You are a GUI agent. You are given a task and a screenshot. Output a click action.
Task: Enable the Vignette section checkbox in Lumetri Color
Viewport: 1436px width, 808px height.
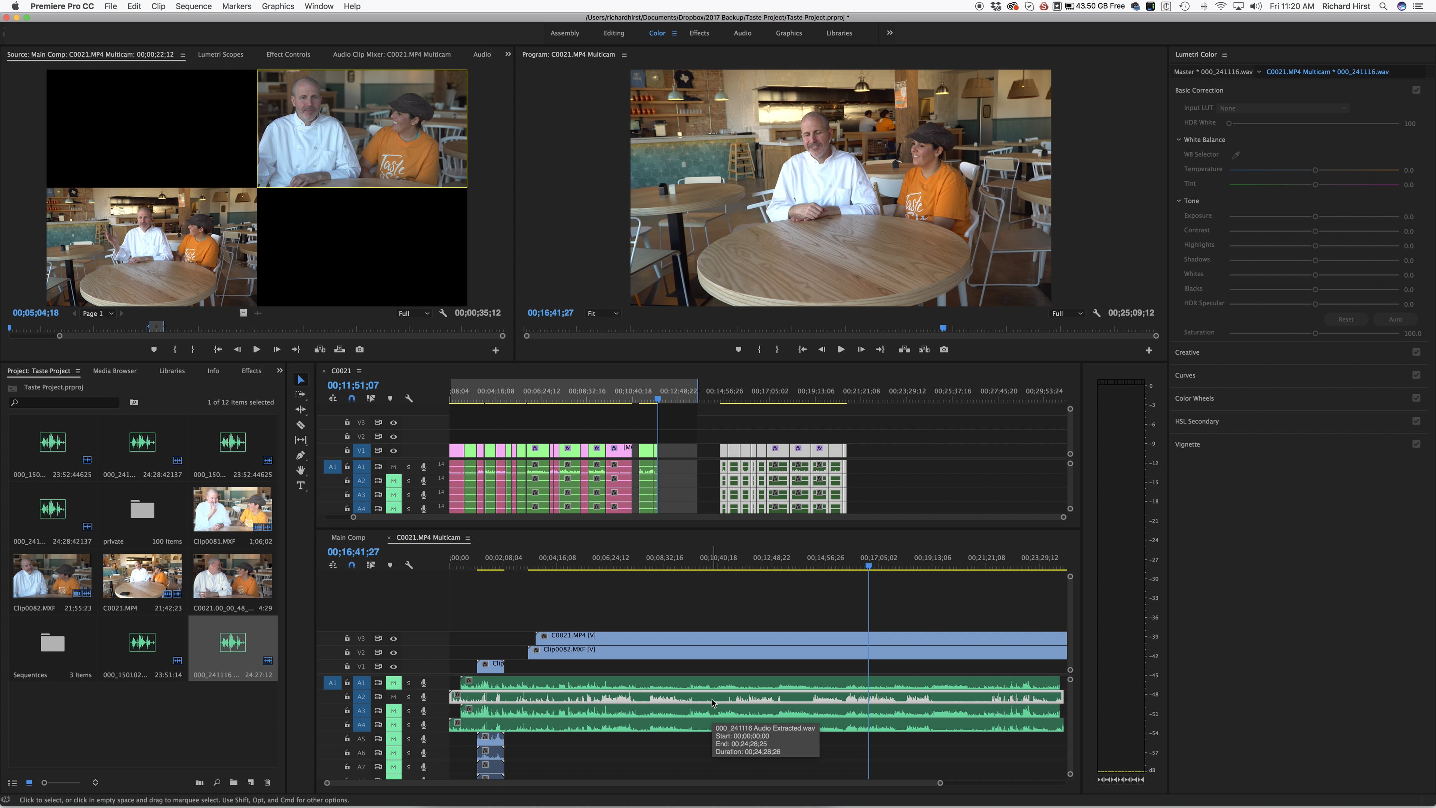click(1417, 444)
